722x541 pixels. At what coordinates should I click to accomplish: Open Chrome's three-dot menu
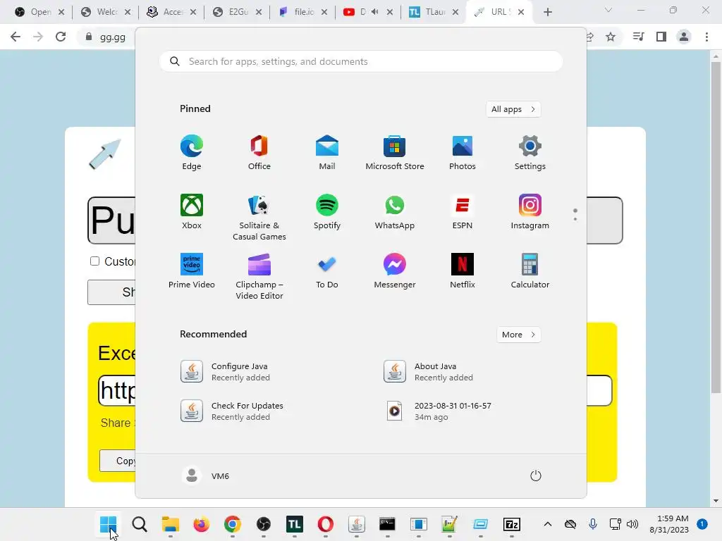click(x=706, y=37)
